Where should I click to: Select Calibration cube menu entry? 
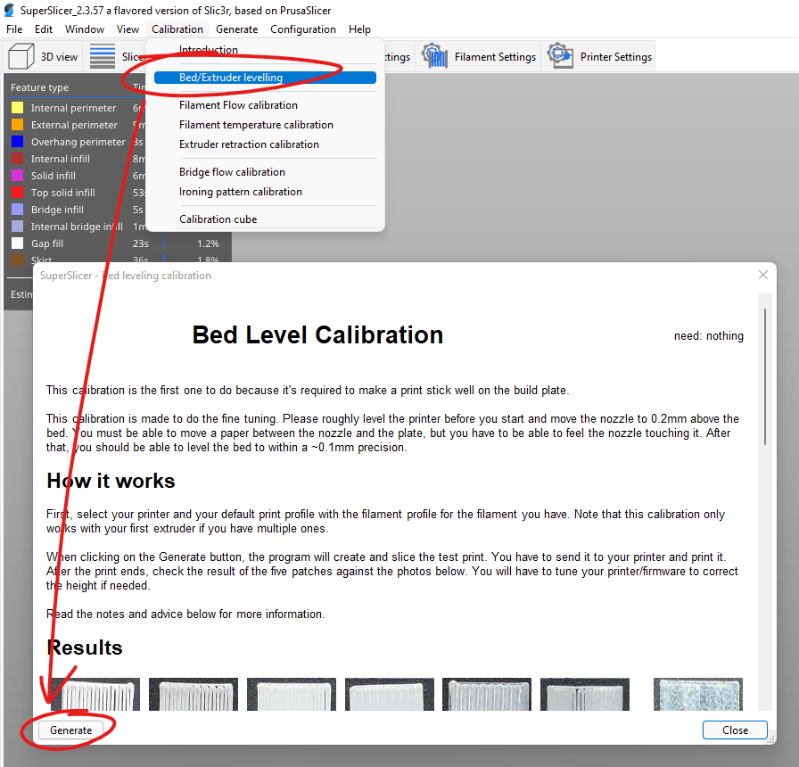pos(265,219)
